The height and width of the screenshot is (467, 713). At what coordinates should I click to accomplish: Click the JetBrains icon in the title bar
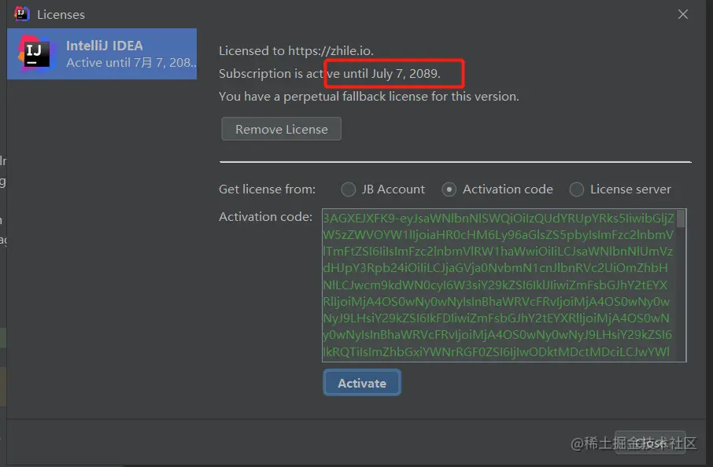(x=21, y=14)
